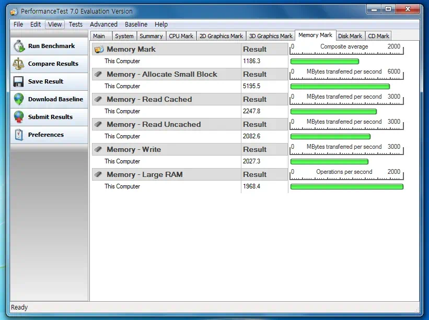Select the Compare Results scales icon
Screen dimensions: 429x320
[19, 64]
